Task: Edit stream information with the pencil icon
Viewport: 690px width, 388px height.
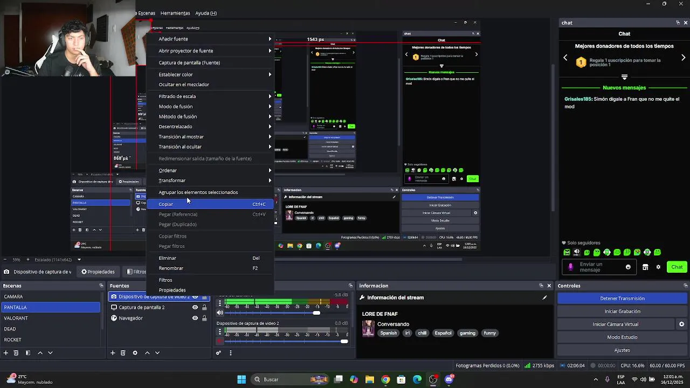Action: click(544, 297)
